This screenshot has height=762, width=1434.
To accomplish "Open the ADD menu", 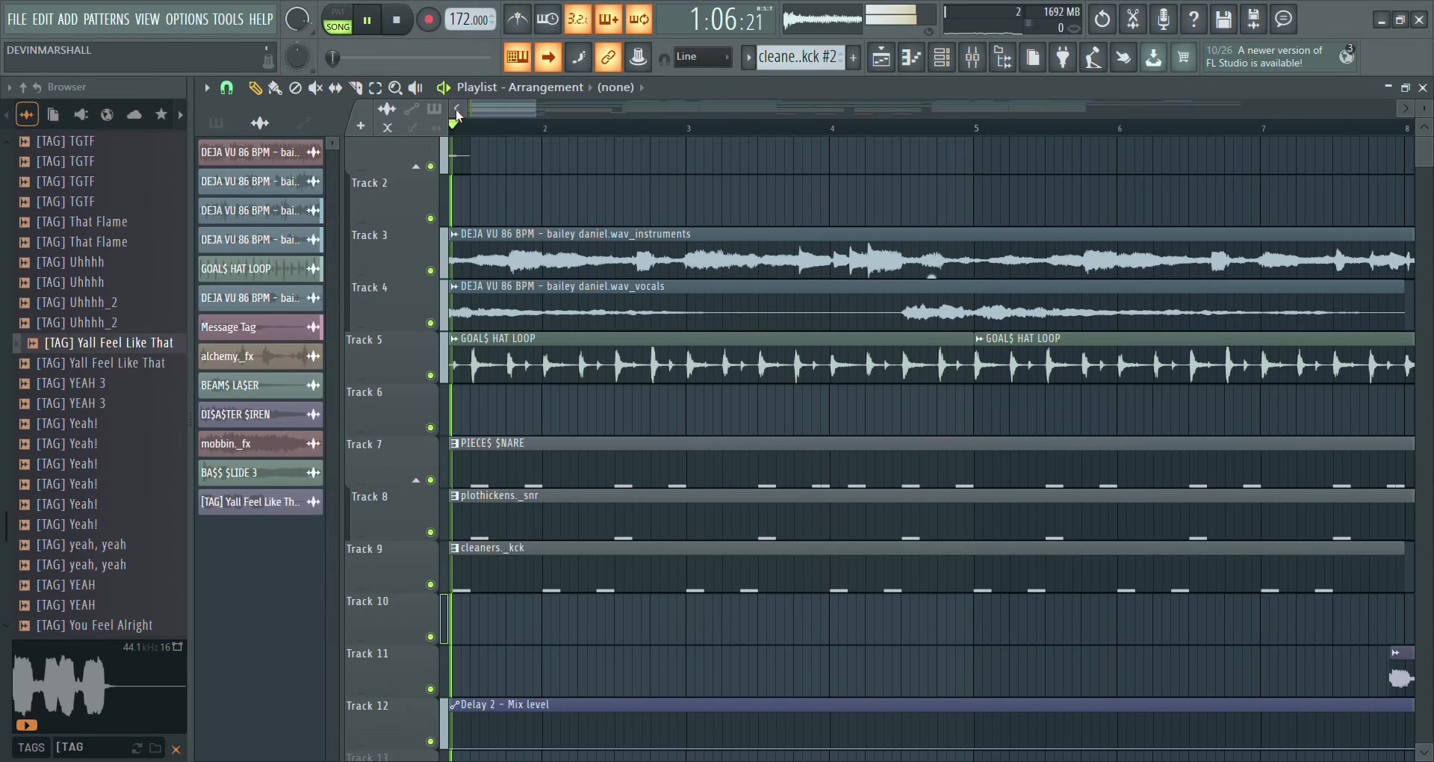I will [x=68, y=19].
